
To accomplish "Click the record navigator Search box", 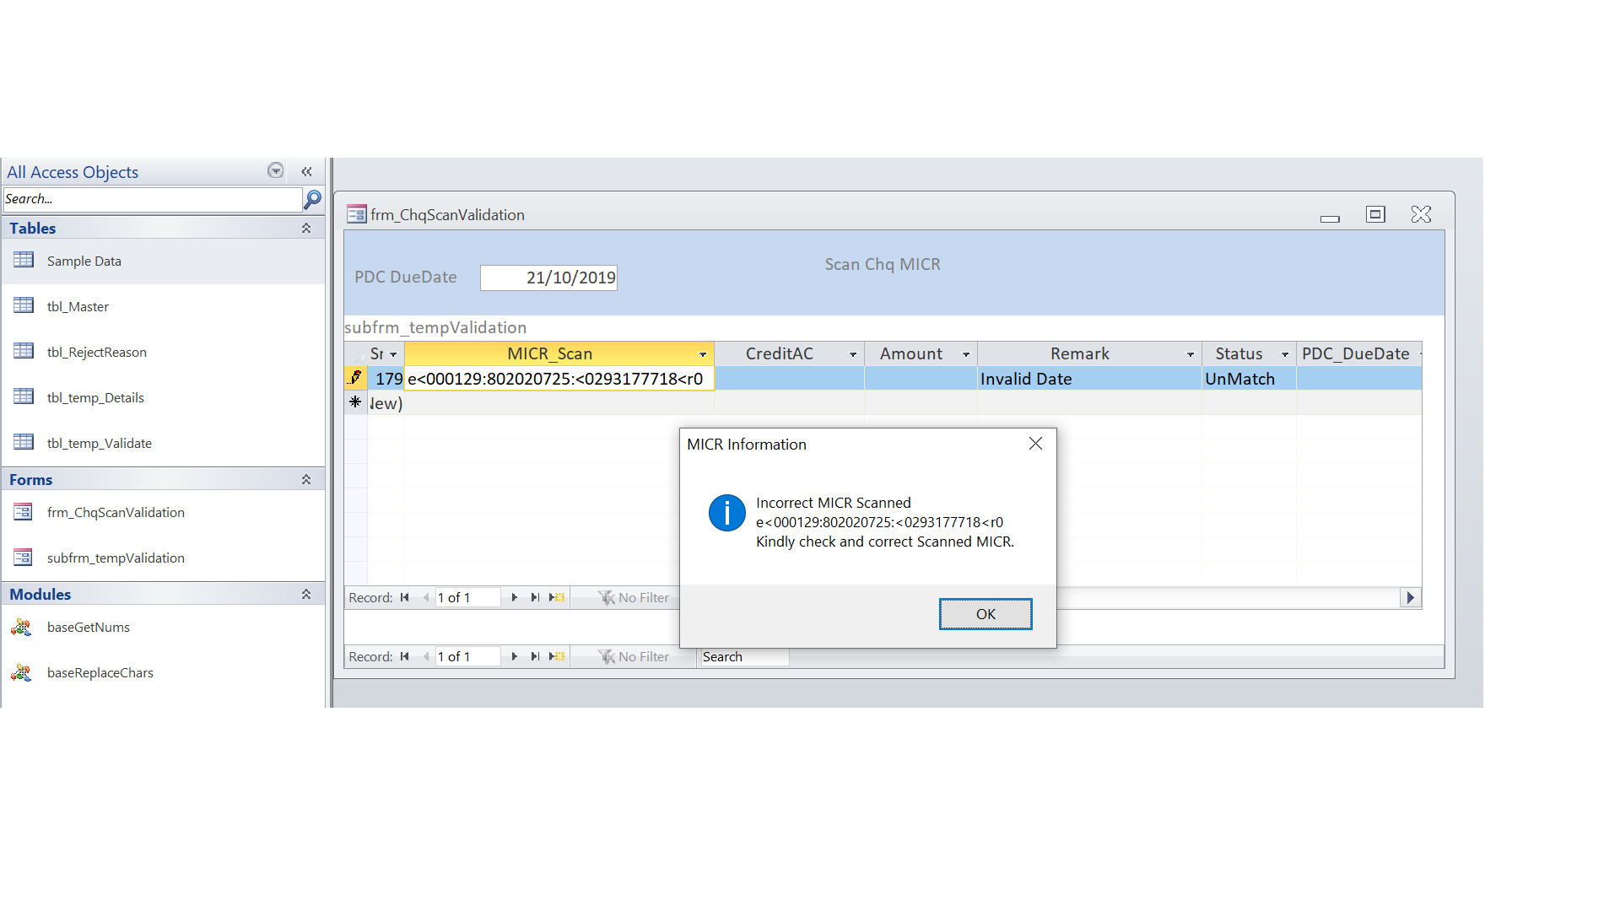I will click(x=742, y=656).
